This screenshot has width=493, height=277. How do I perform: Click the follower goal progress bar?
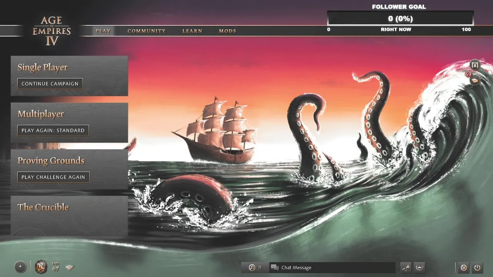click(x=401, y=18)
